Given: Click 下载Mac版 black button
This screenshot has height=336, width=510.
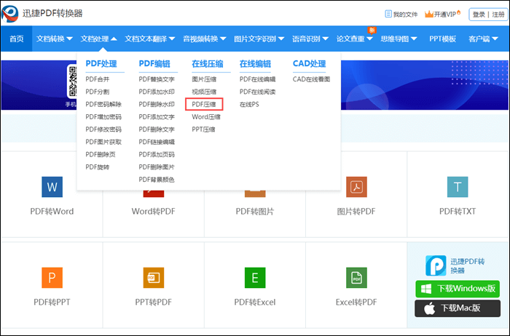Looking at the screenshot, I should [x=458, y=308].
